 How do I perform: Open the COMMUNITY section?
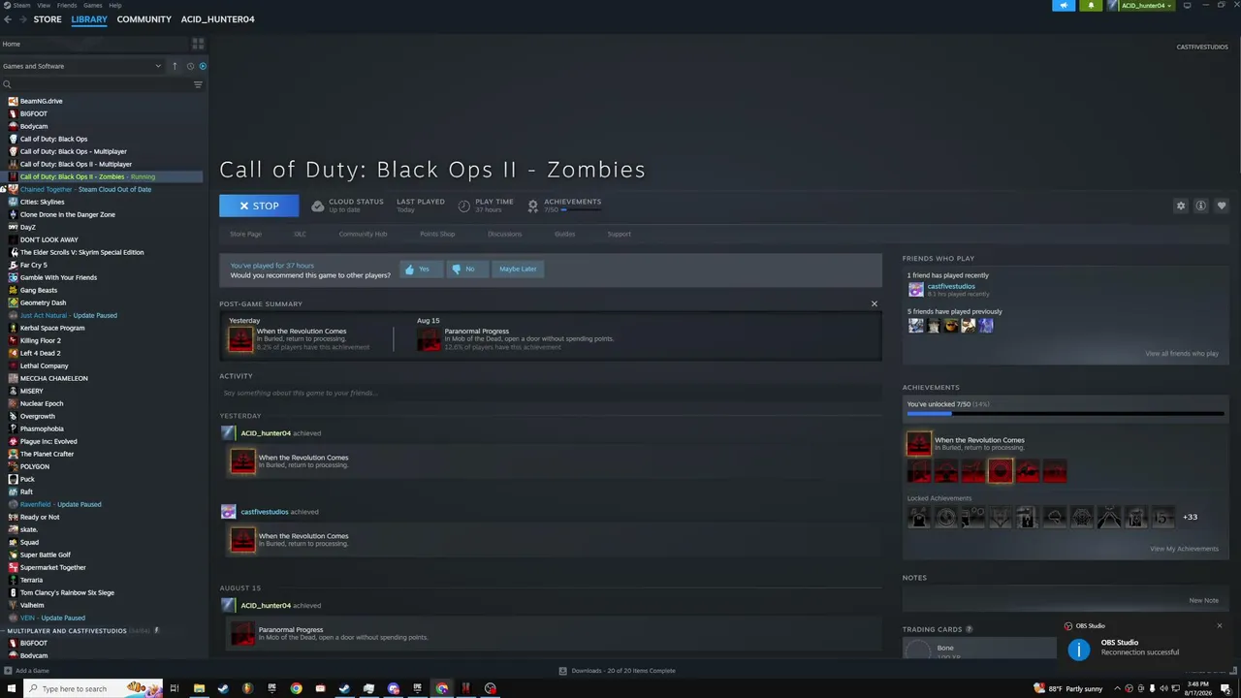[143, 19]
